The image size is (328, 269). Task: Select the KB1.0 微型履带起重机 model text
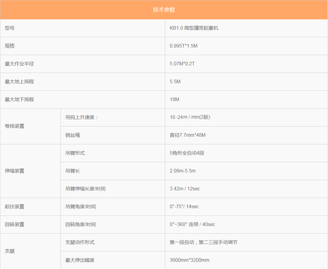(x=194, y=28)
